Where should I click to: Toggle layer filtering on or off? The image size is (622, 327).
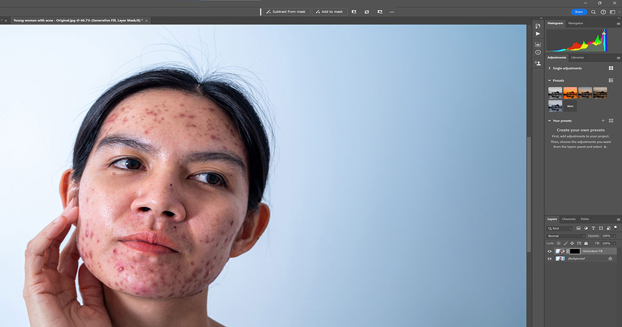616,227
